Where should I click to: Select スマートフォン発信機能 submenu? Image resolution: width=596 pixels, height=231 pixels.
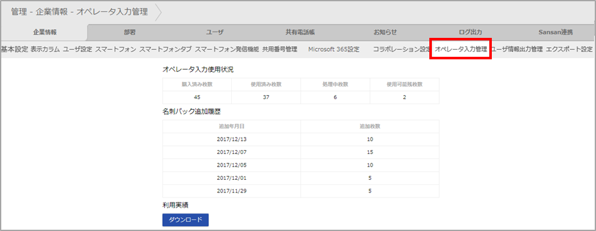(227, 49)
